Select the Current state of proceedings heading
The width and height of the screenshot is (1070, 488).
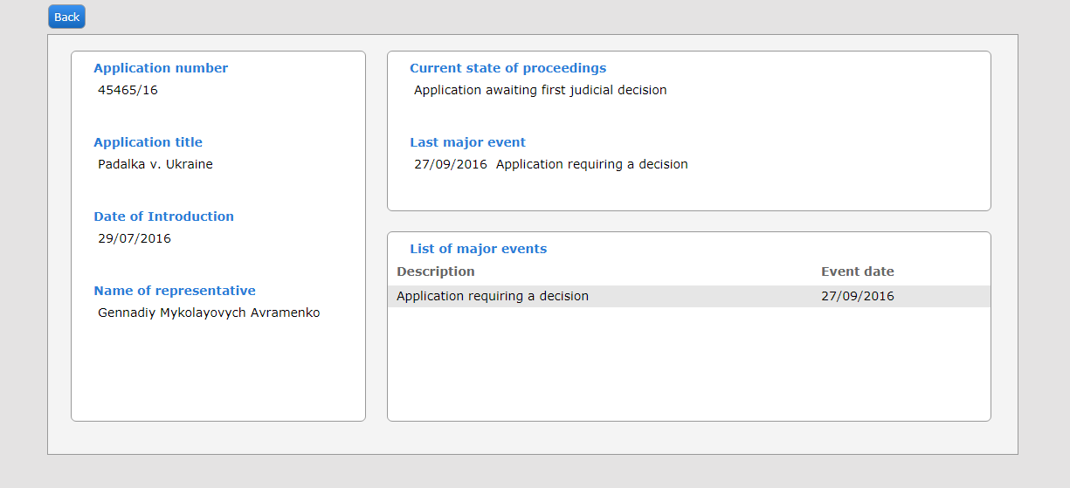tap(507, 68)
